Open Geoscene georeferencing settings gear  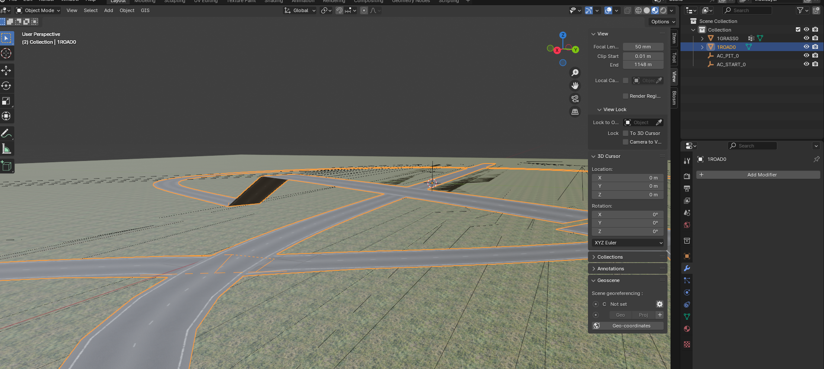point(660,304)
